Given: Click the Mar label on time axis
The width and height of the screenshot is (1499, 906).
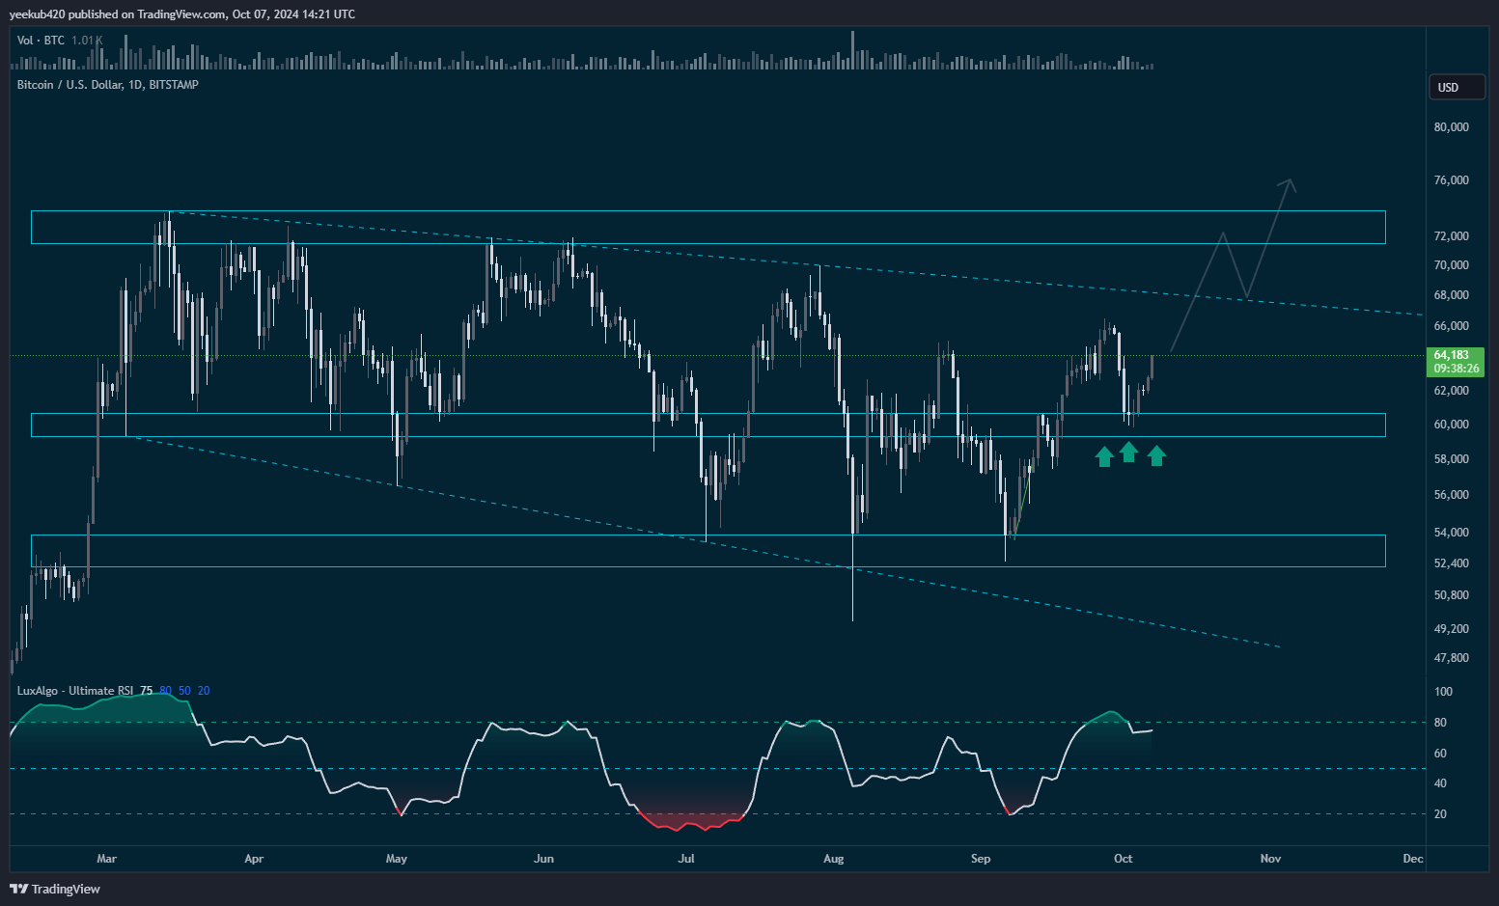Looking at the screenshot, I should pyautogui.click(x=107, y=859).
